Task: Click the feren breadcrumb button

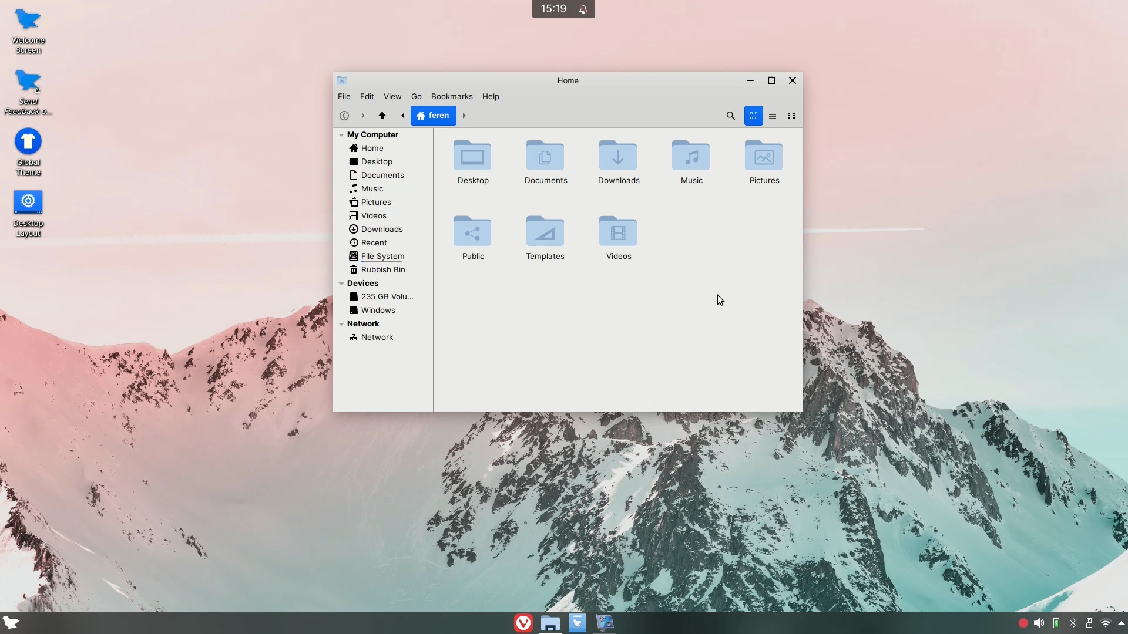Action: coord(434,116)
